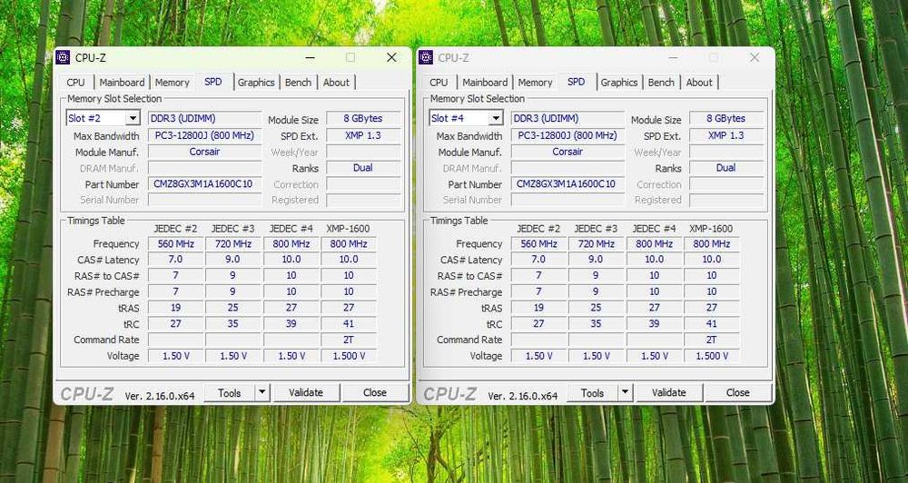Click XMP 1.3 SPD Ext. value in right window
Screen dimensions: 908x483
(726, 135)
